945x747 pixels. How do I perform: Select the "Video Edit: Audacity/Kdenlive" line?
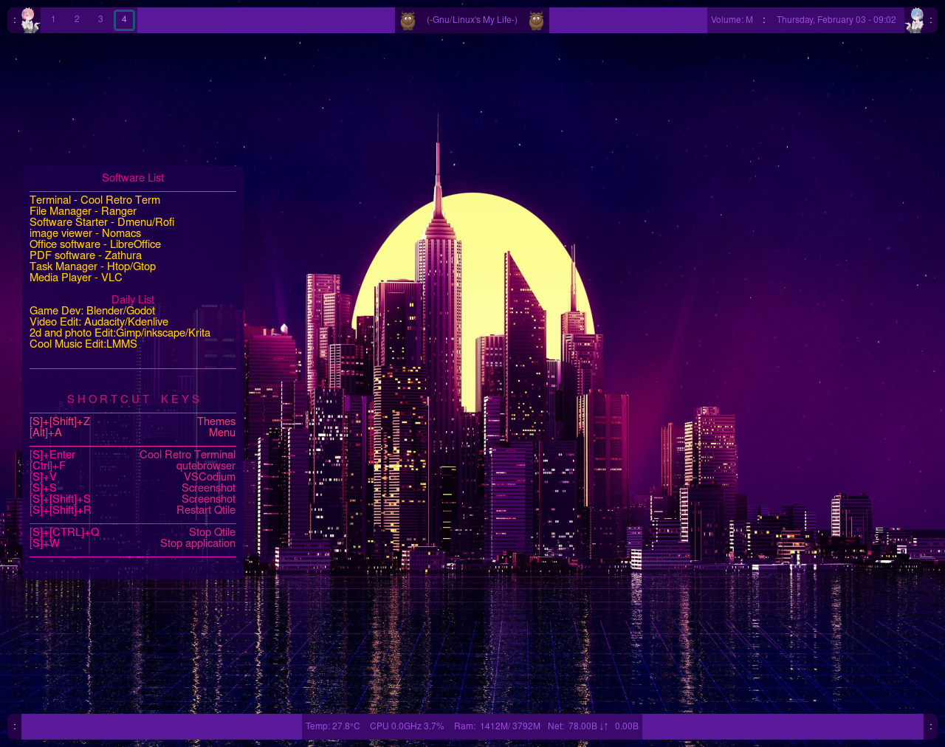coord(99,322)
